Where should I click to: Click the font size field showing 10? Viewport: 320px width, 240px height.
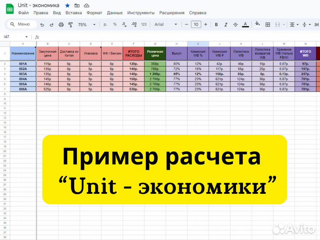coord(196,24)
